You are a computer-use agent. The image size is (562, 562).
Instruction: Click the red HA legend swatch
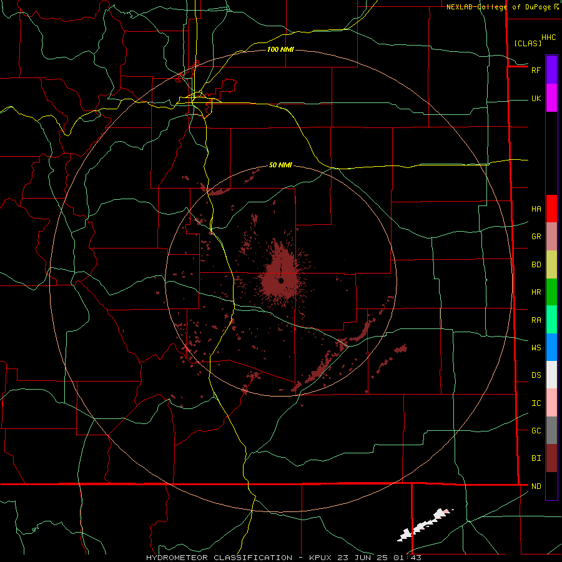tap(551, 209)
